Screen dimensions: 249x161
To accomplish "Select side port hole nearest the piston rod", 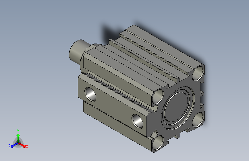I will tap(90, 94).
